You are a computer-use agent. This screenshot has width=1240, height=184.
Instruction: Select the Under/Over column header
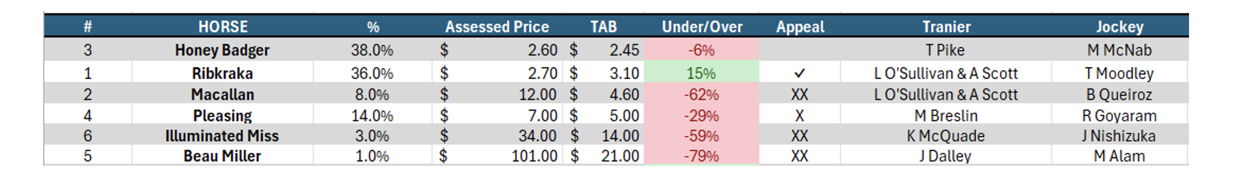pyautogui.click(x=702, y=26)
